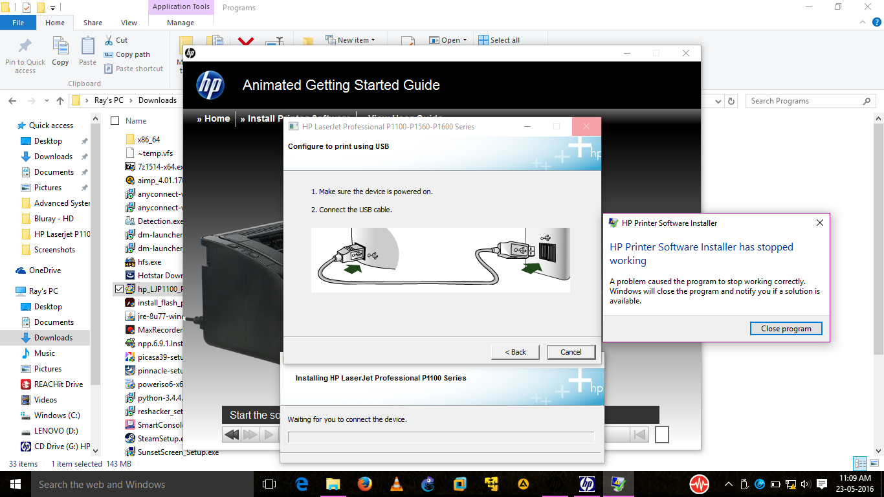
Task: Switch to the View ribbon tab
Action: (129, 23)
